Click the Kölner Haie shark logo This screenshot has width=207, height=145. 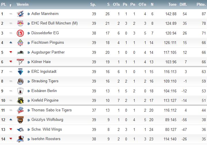point(20,62)
